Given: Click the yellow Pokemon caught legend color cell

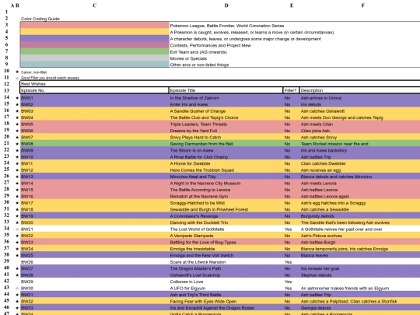Looking at the screenshot, I should click(95, 32).
